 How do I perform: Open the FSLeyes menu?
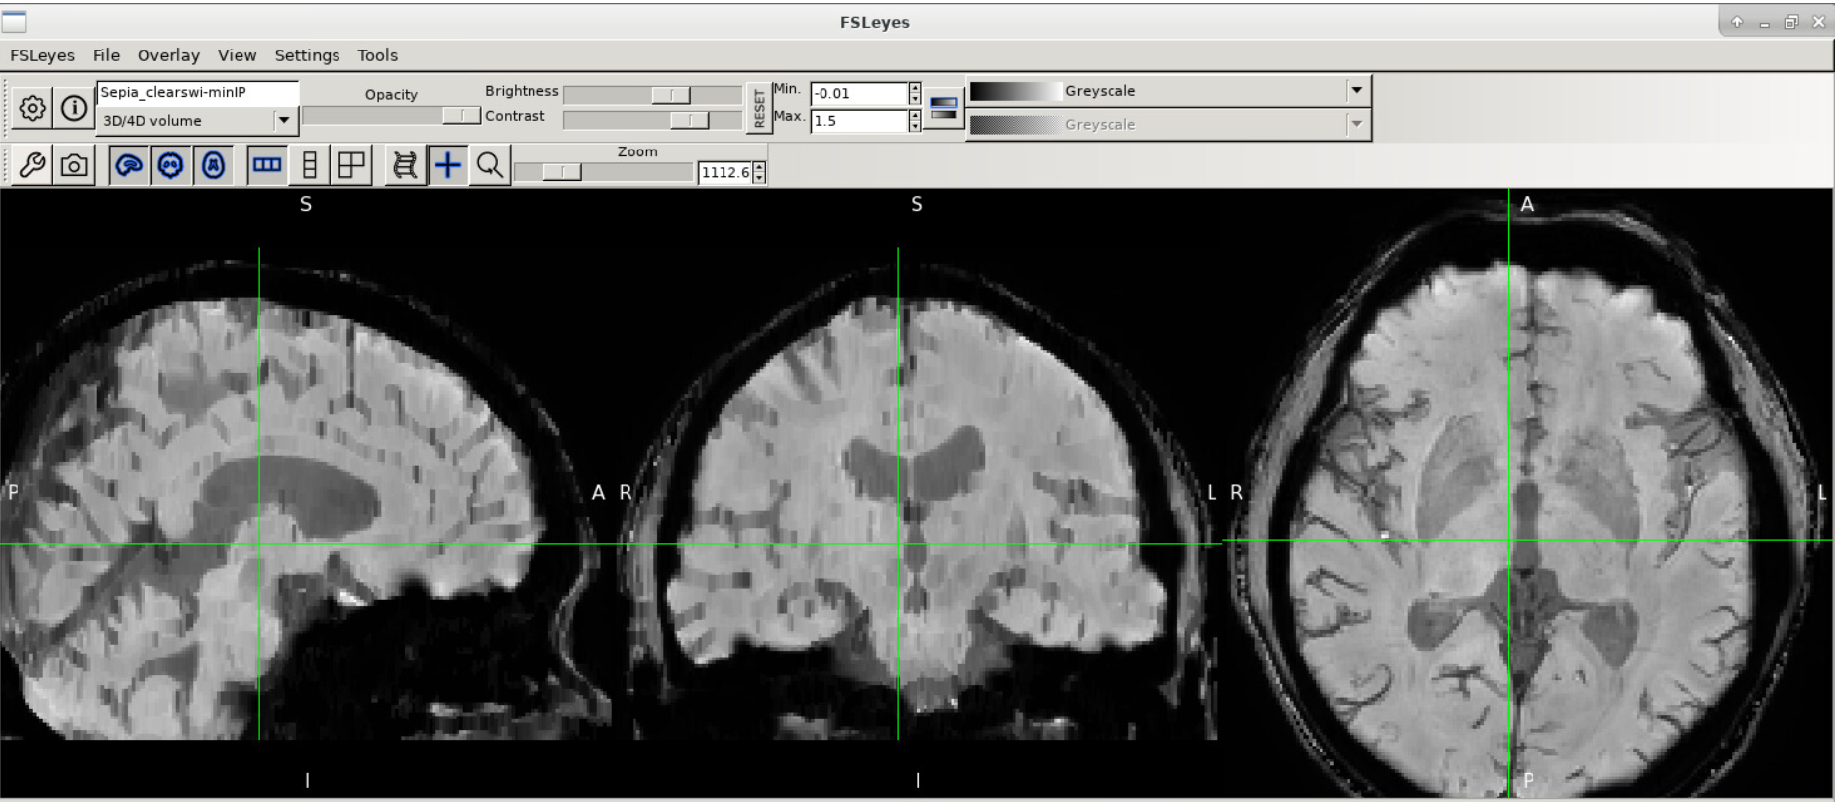[x=43, y=55]
